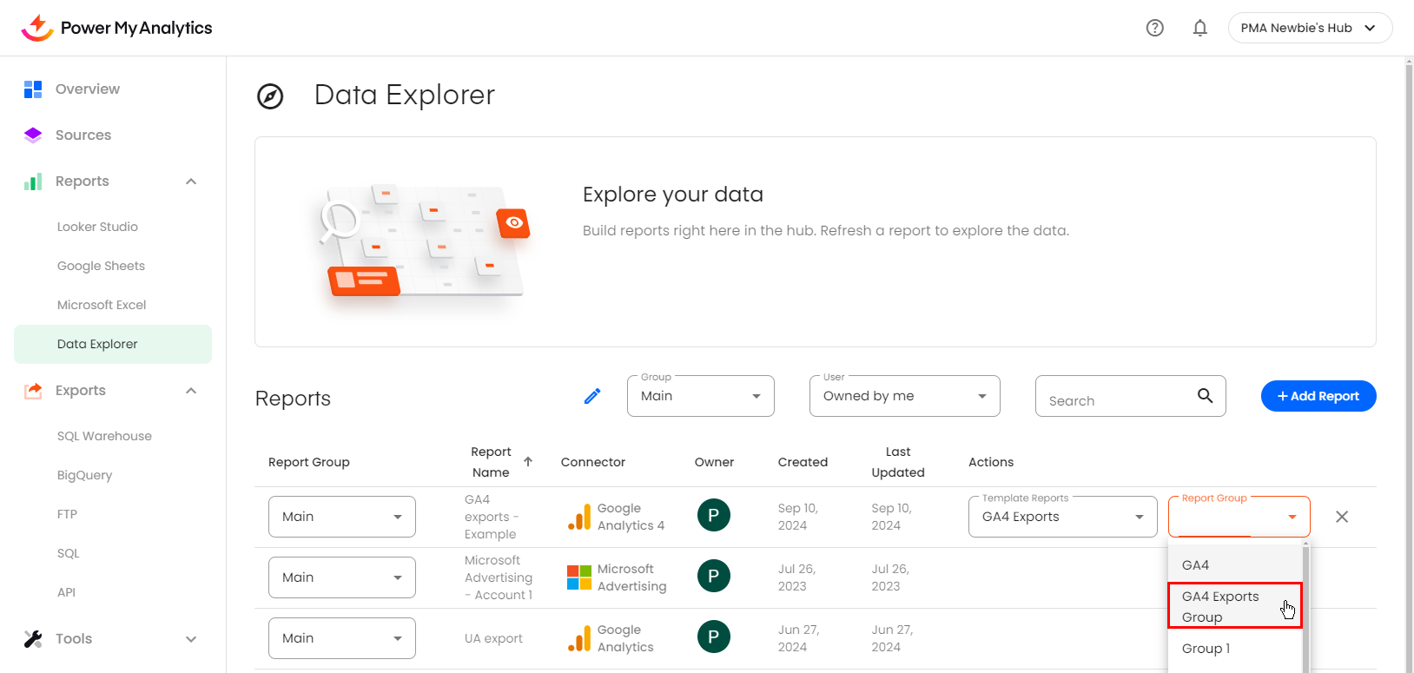Screen dimensions: 1414x673
Task: Open the Group filter dropdown
Action: tap(700, 396)
